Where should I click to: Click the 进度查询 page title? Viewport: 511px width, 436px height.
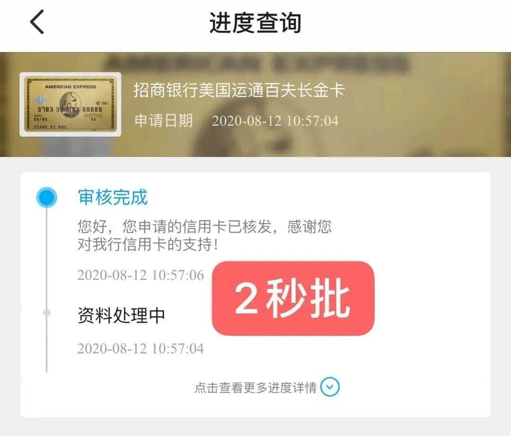(x=255, y=23)
